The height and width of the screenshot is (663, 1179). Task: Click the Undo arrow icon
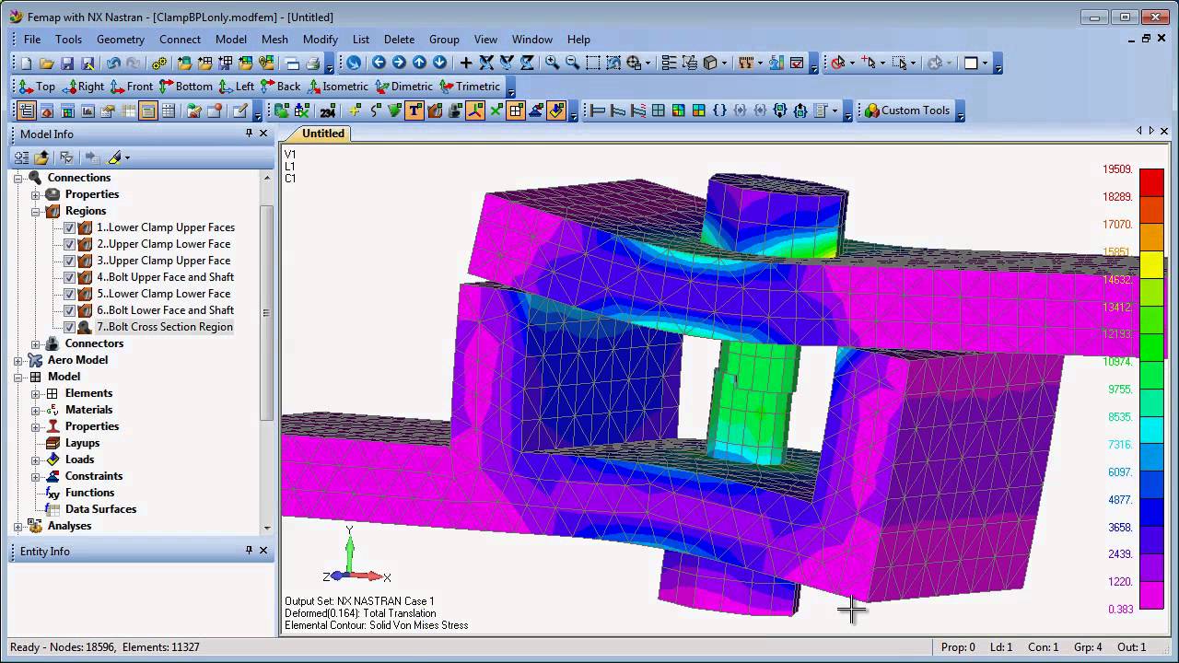[x=113, y=64]
